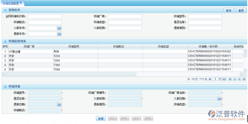Jump to last page of terminal list

pos(244,79)
